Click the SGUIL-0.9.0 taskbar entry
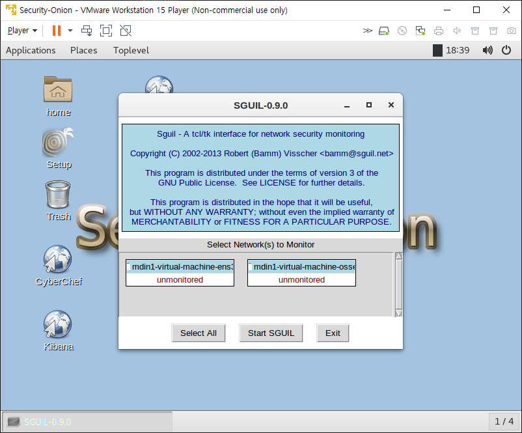This screenshot has width=522, height=433. click(87, 422)
